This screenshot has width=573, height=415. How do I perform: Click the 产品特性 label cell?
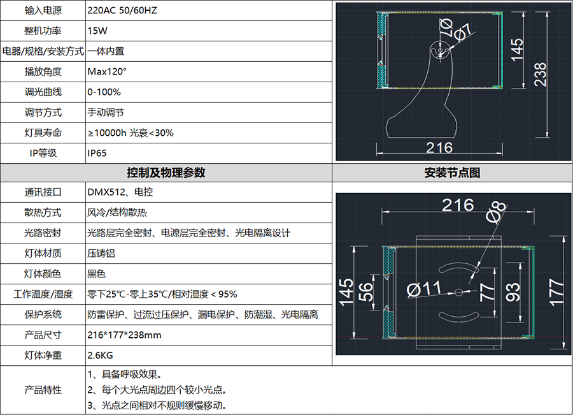click(43, 390)
